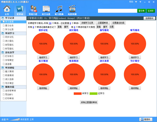Viewport: 157px width, 122px height.
Task: Click the 20 total words link
Action: click(50, 23)
